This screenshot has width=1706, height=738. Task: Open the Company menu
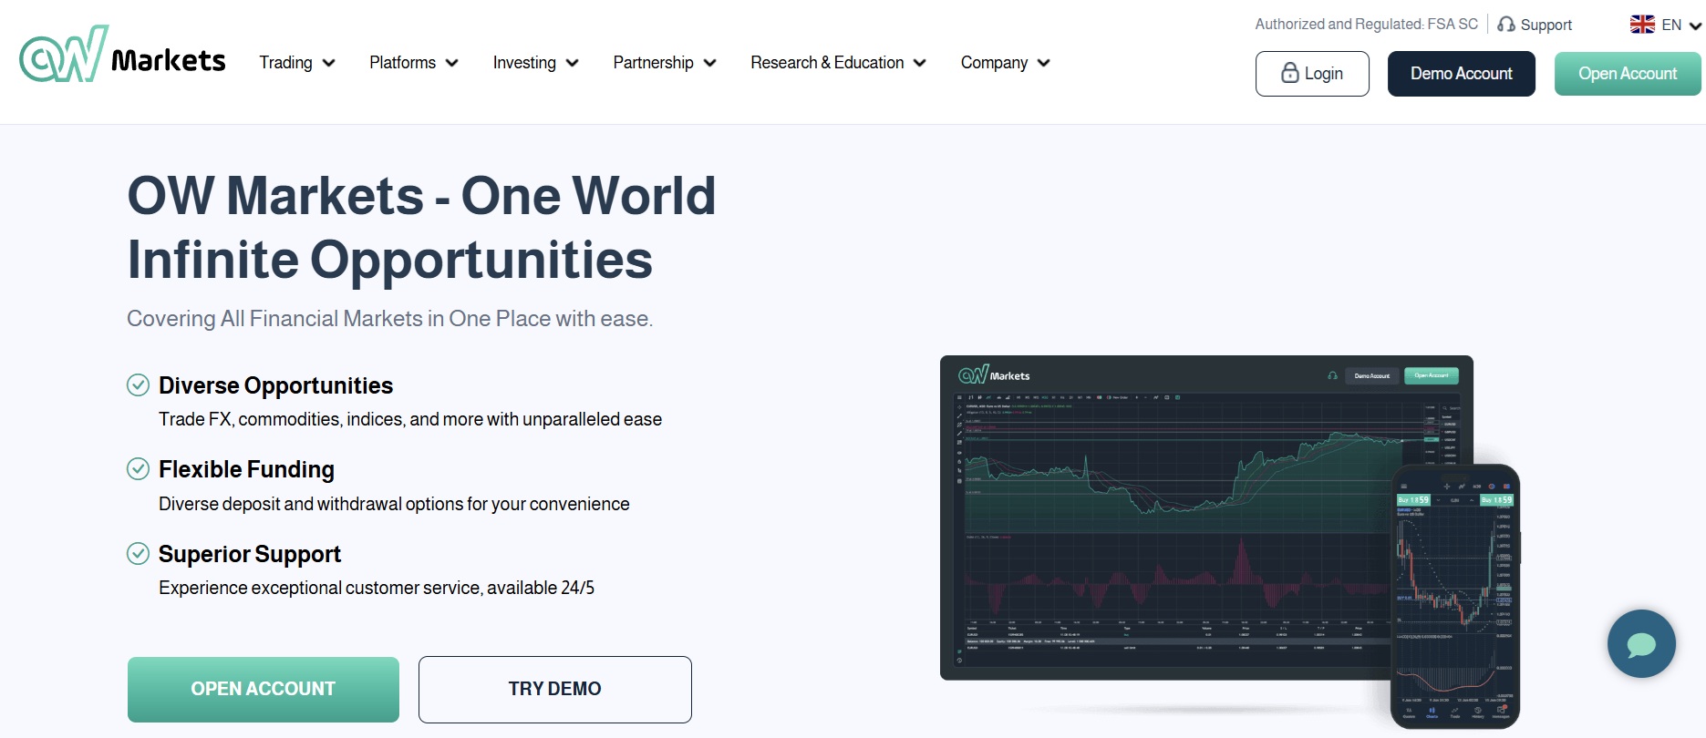point(1006,63)
